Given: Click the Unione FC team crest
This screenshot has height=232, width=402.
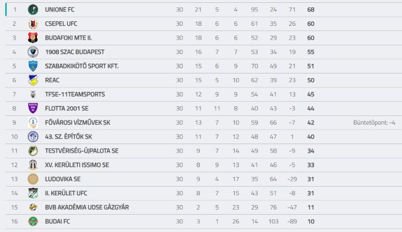Looking at the screenshot, I should [33, 10].
